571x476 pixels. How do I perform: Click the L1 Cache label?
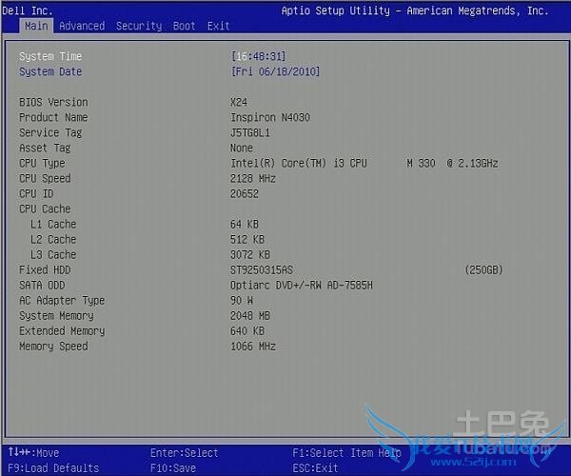(x=53, y=225)
